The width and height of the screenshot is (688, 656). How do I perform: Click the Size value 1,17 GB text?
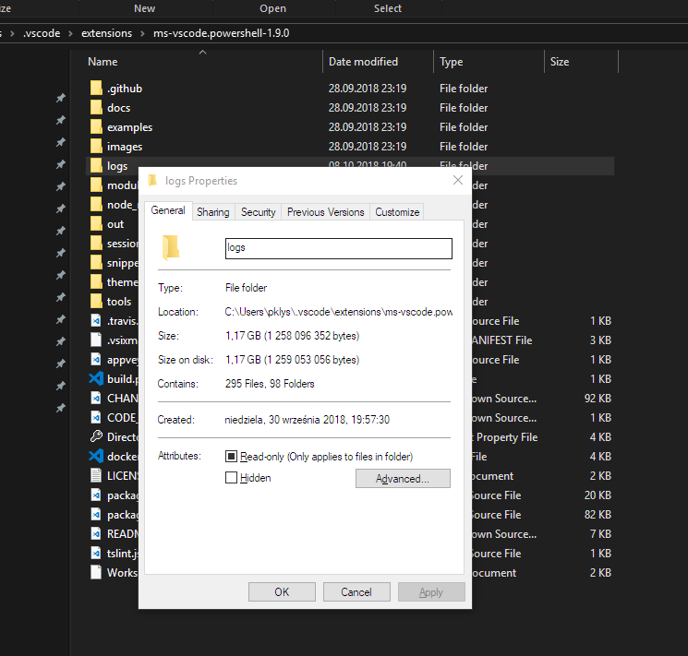[292, 336]
